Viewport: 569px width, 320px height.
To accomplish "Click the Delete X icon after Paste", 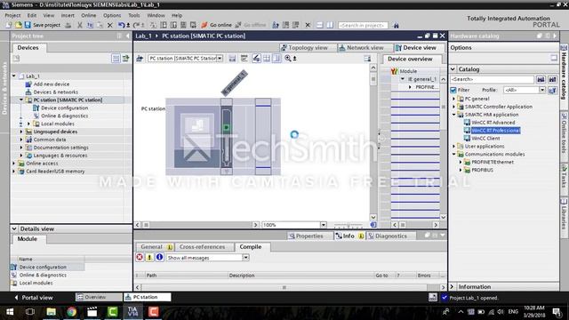I will coord(109,25).
